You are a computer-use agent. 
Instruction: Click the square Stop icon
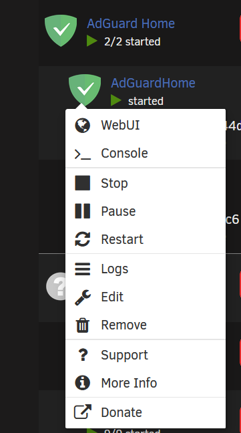coord(83,183)
